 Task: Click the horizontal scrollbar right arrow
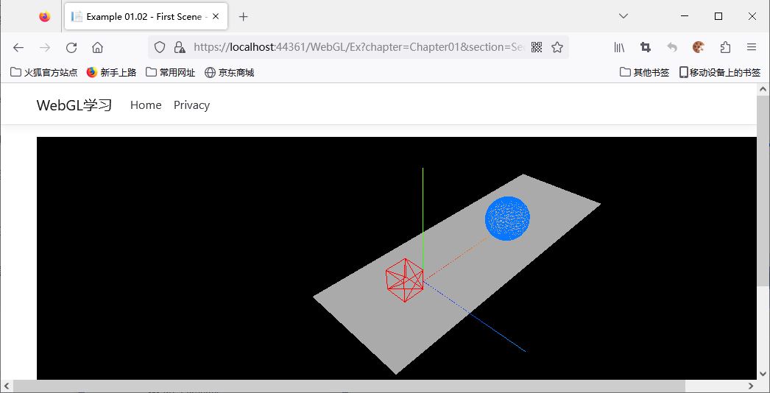tap(751, 386)
